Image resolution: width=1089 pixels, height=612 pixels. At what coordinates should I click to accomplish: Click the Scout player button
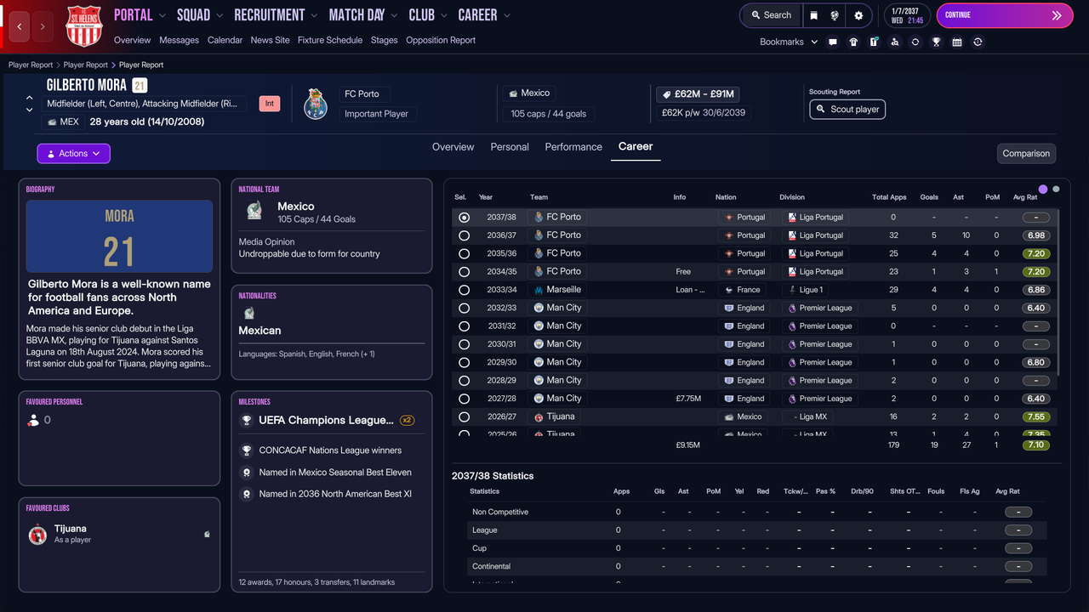(x=847, y=110)
